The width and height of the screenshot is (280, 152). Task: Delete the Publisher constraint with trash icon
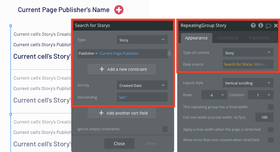click(169, 53)
